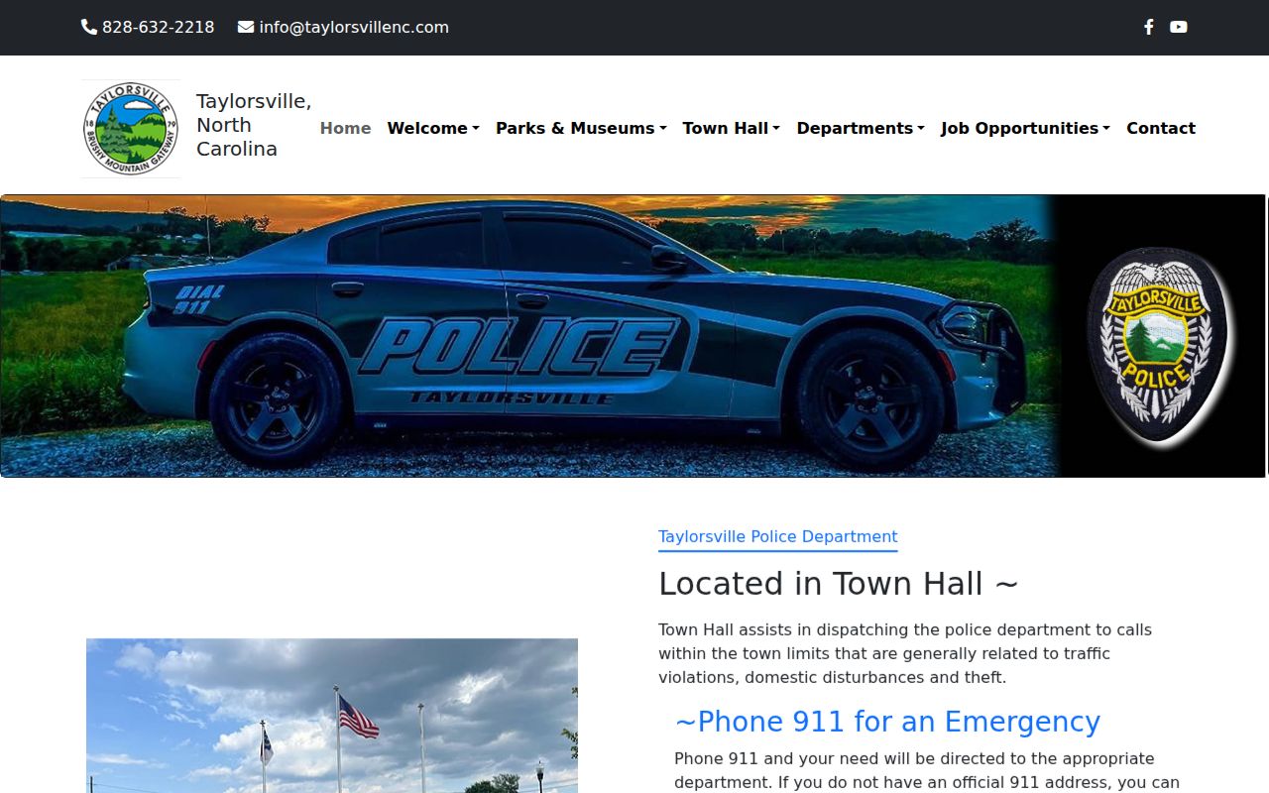Click the Taylorsville town seal logo
The height and width of the screenshot is (793, 1269).
point(131,129)
